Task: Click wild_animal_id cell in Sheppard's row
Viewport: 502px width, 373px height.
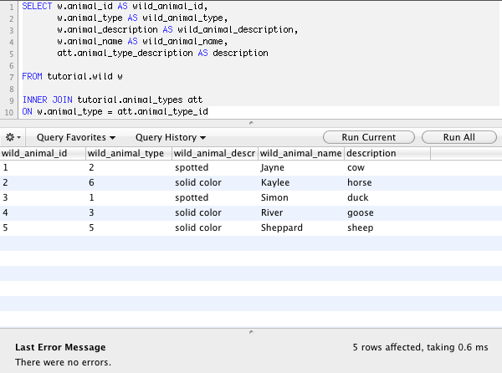Action: tap(43, 227)
